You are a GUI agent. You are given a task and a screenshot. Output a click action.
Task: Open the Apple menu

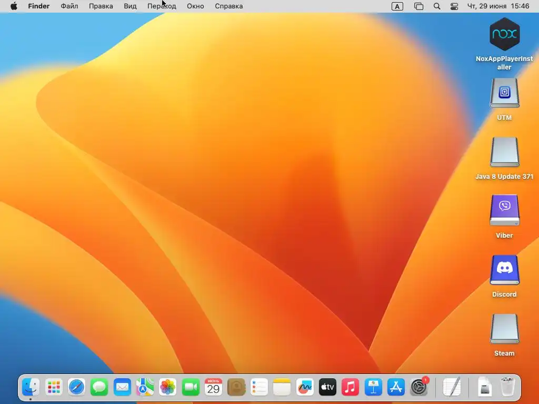(14, 6)
